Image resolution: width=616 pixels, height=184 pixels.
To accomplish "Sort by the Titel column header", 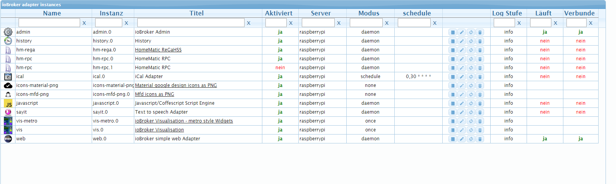I will (x=197, y=13).
